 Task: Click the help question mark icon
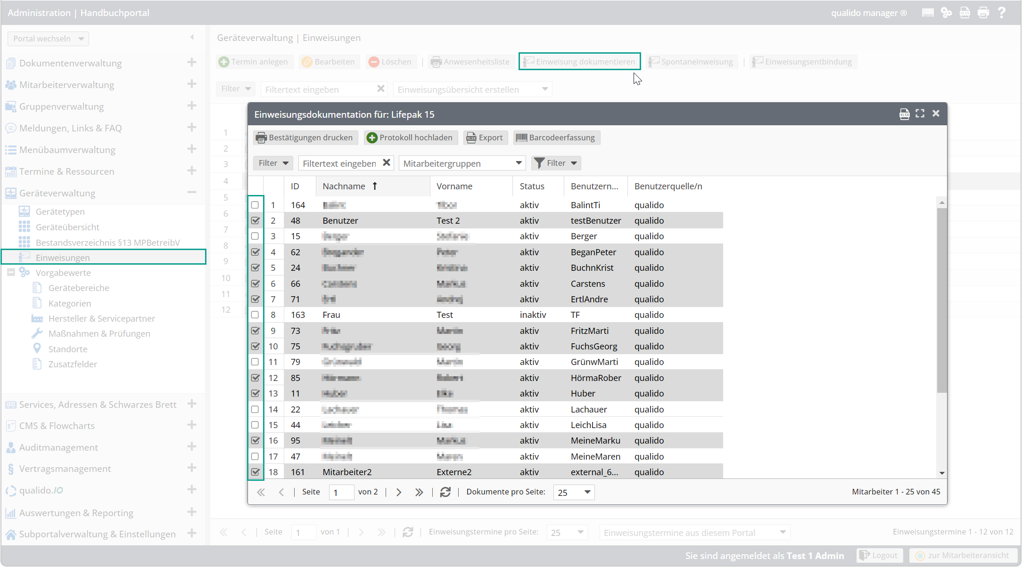1002,13
